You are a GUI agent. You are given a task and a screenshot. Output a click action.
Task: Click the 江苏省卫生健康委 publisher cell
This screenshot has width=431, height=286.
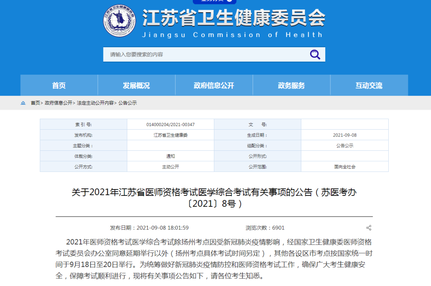170,135
